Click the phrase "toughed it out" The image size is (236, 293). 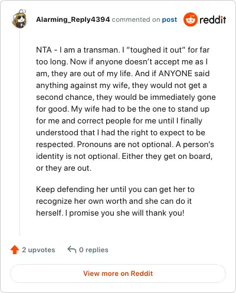[x=156, y=50]
